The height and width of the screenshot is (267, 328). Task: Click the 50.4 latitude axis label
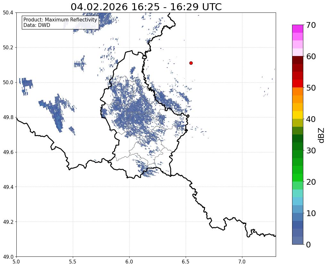point(8,13)
